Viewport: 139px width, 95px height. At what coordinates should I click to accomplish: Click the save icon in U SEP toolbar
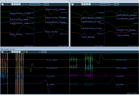coord(10,4)
